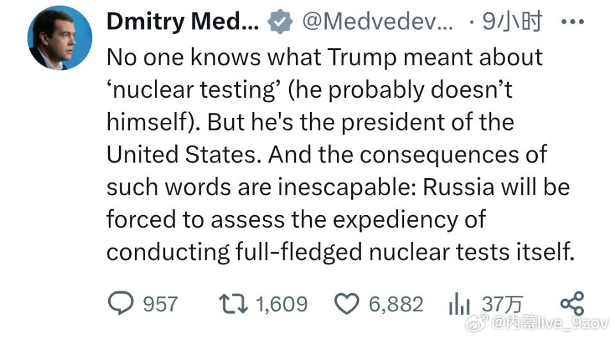Click the 6,882 likes count
Image resolution: width=614 pixels, height=338 pixels.
(x=396, y=304)
